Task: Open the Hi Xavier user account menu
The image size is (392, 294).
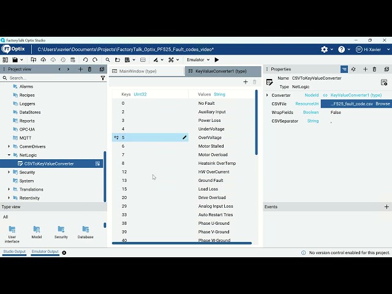Action: (x=373, y=49)
